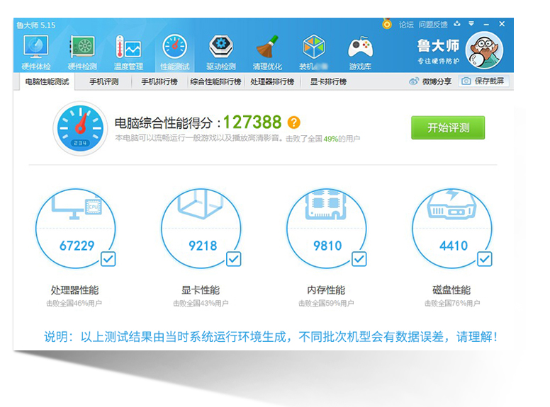550x407 pixels.
Task: Click 微博分享 share link
Action: pyautogui.click(x=430, y=81)
